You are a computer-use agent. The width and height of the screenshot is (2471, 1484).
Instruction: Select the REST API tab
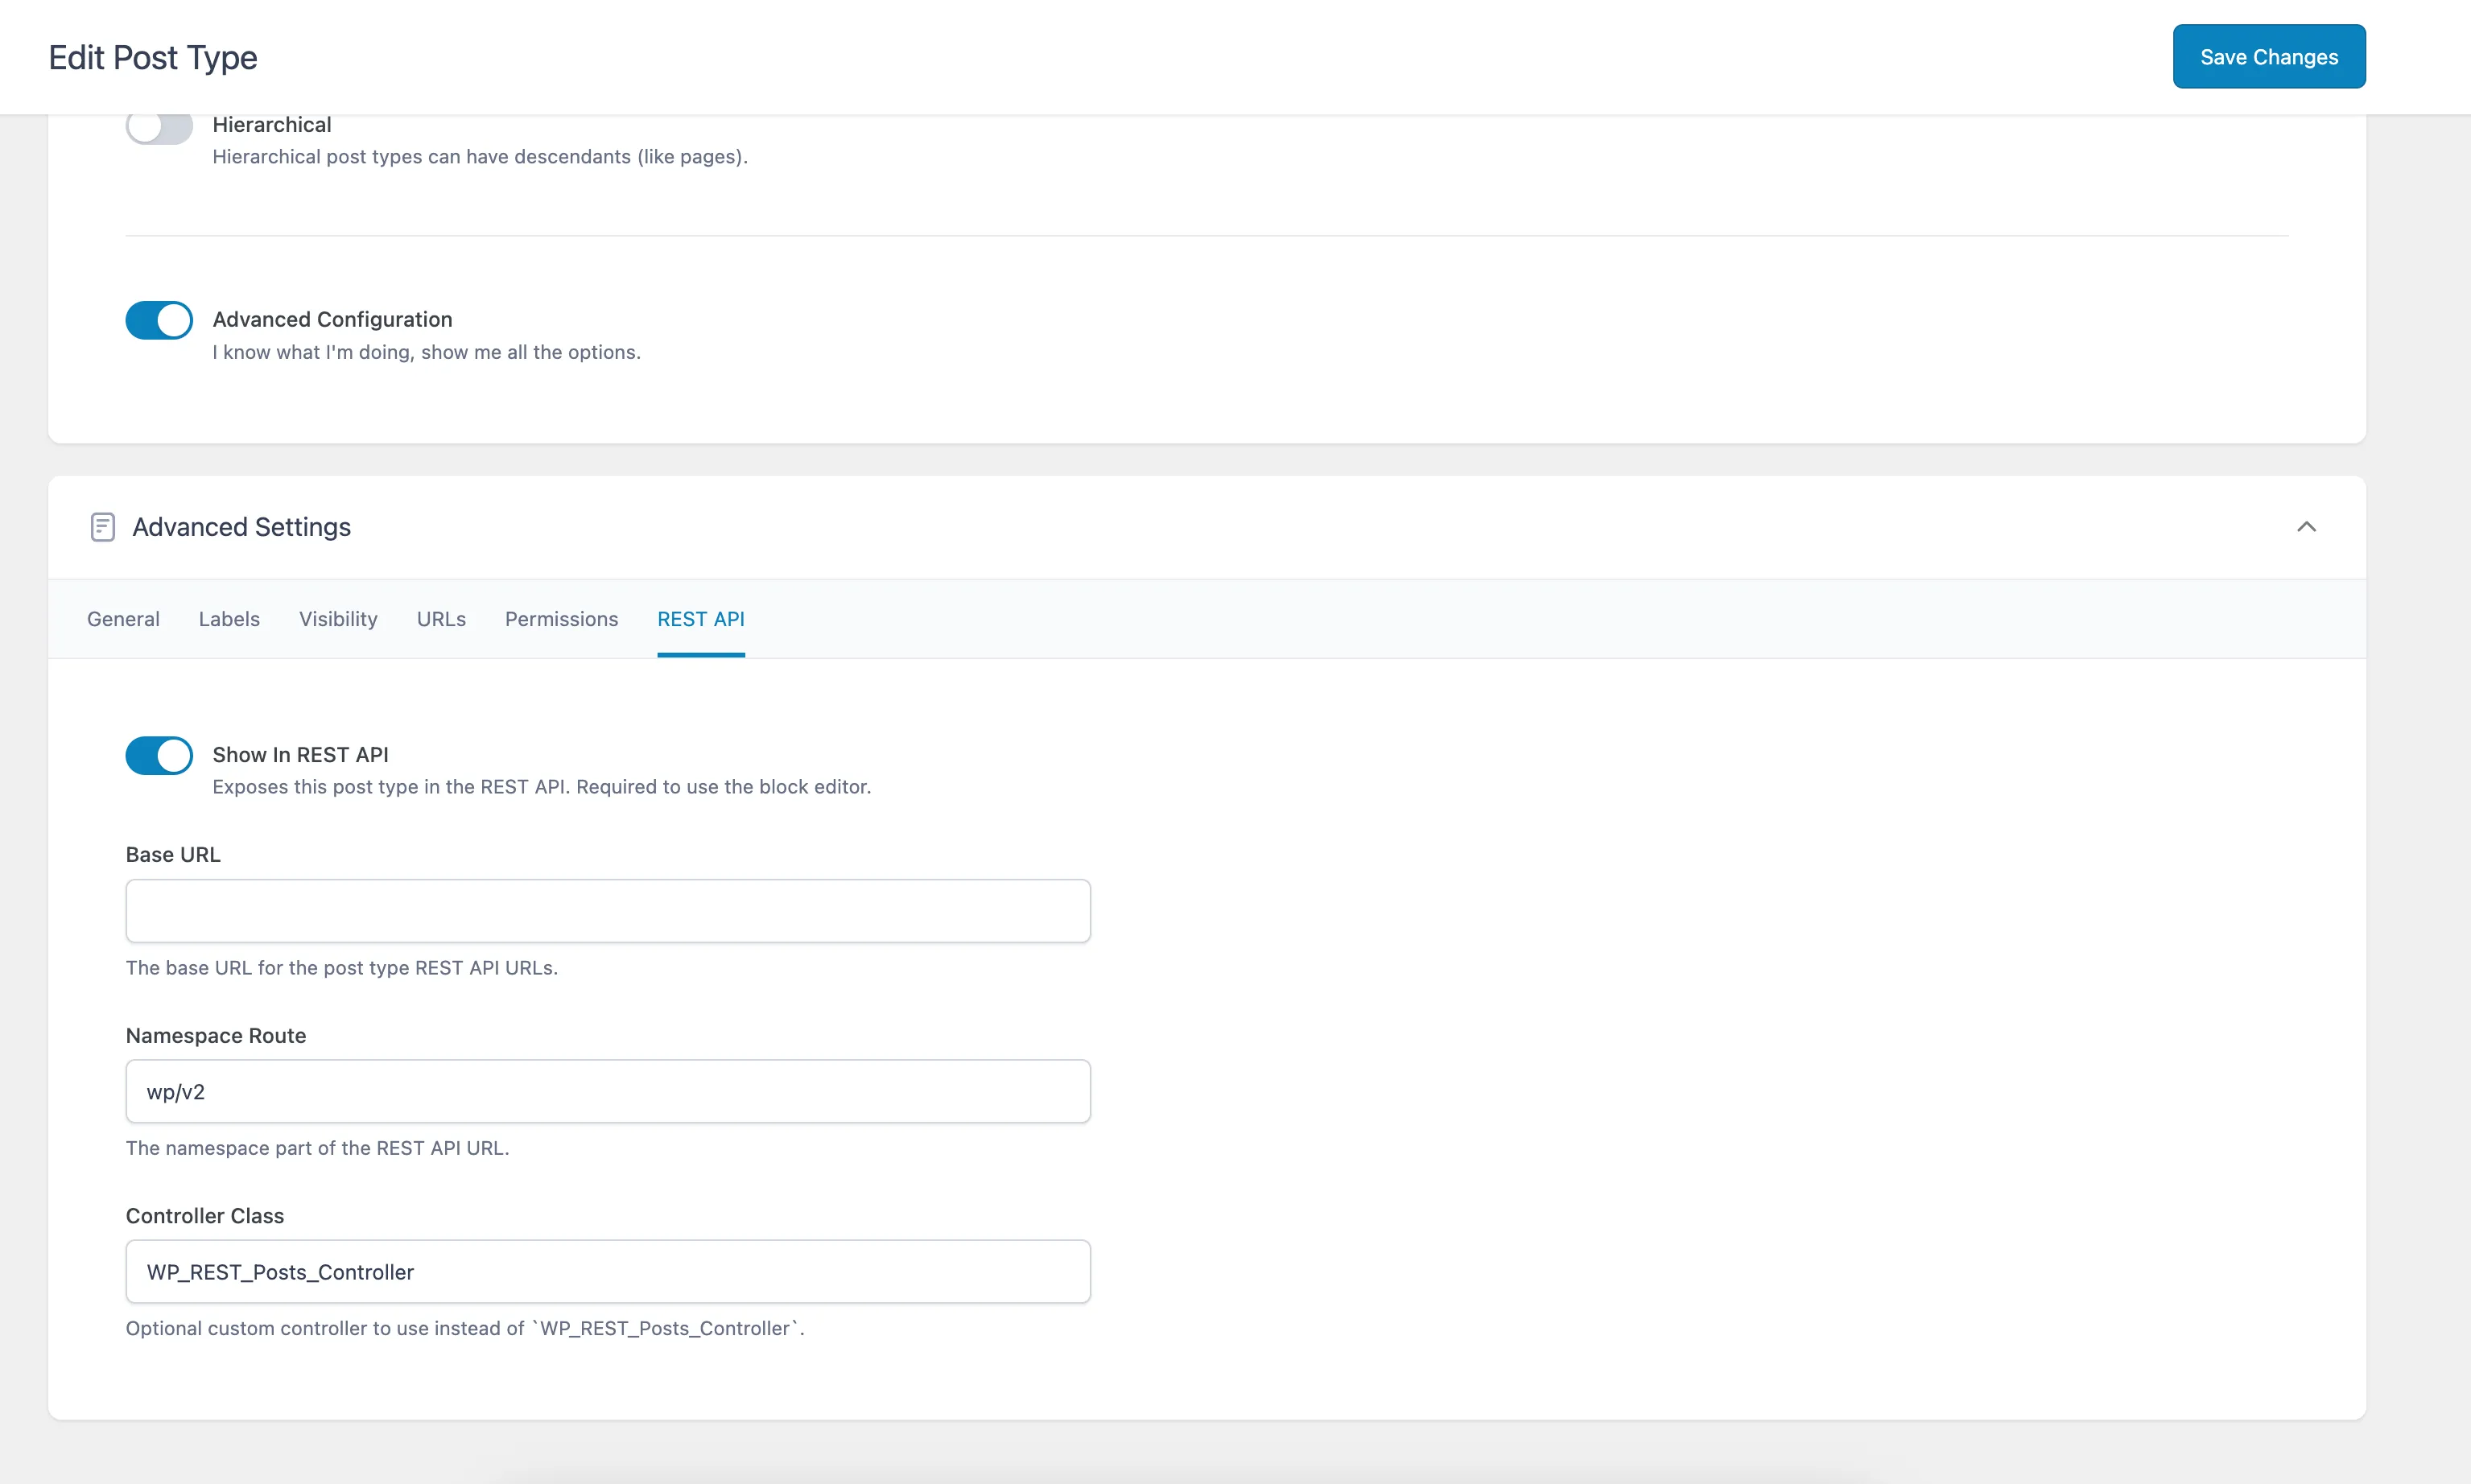point(701,619)
